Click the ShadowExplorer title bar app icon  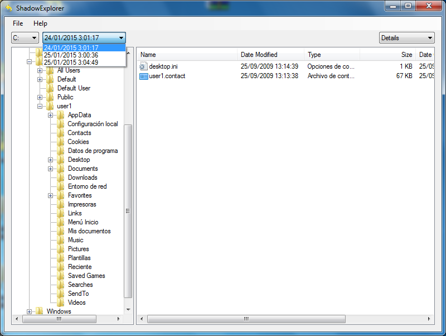(x=9, y=8)
